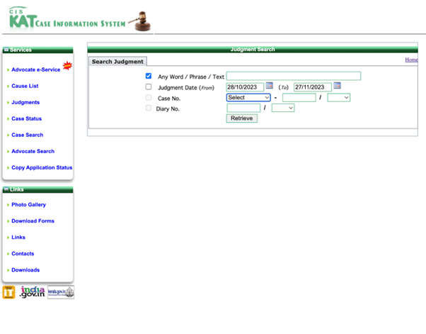426x334 pixels.
Task: Go to Advocate e-Service
Action: [35, 69]
